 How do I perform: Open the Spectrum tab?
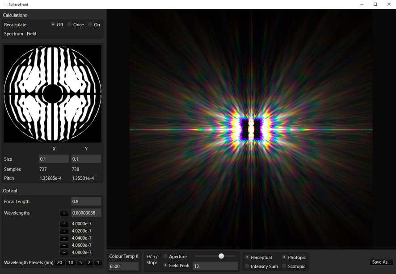(x=13, y=33)
